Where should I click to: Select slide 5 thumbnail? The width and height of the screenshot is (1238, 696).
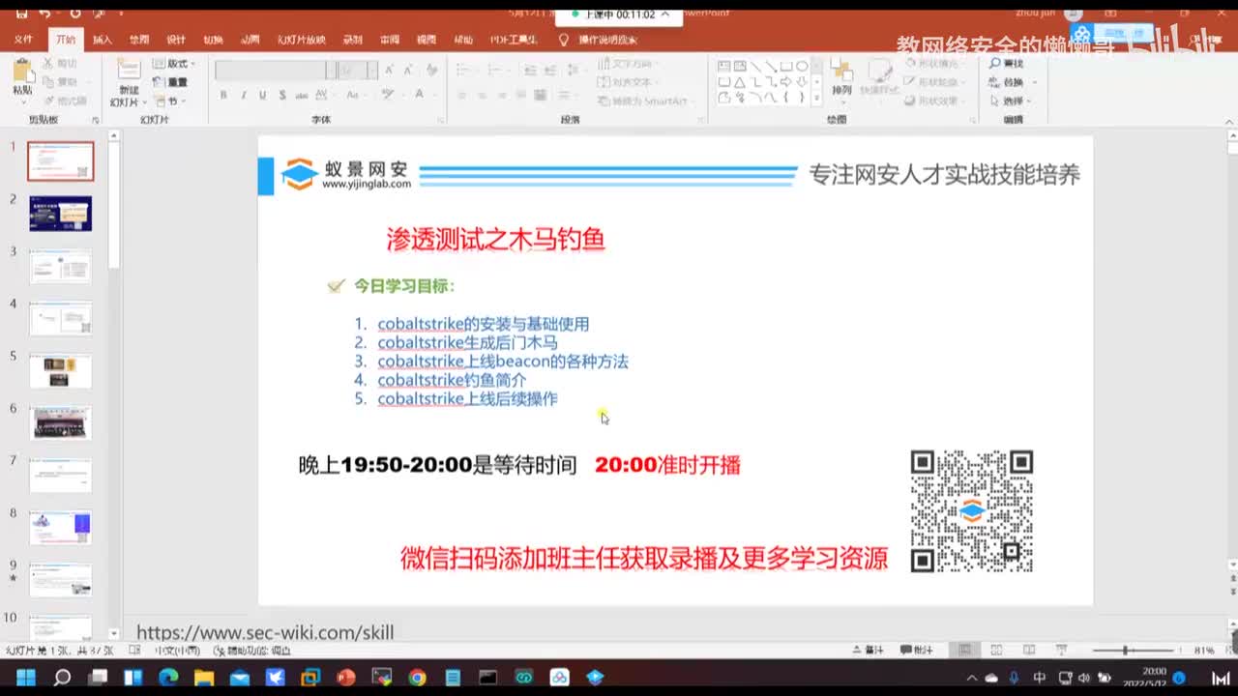(x=60, y=371)
